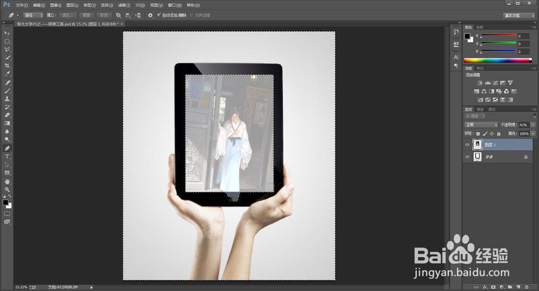
Task: Click the 形状 make shape button
Action: [x=104, y=15]
